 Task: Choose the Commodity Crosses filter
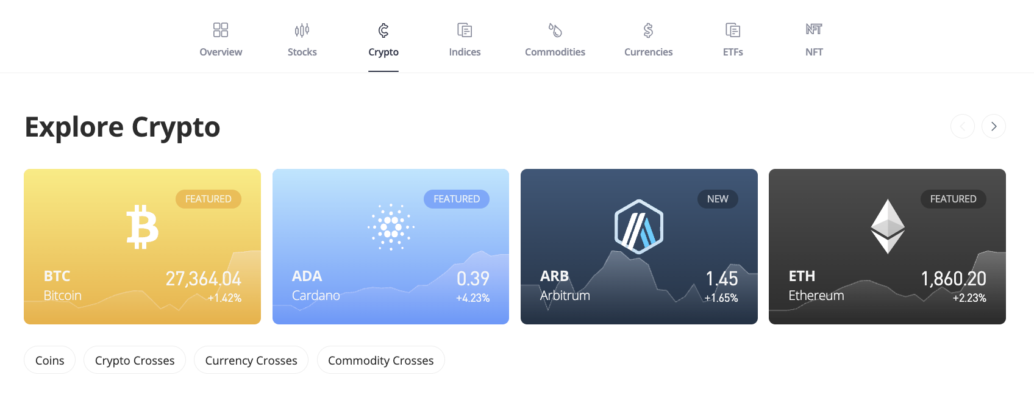pyautogui.click(x=381, y=360)
